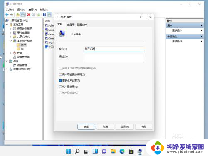Screen dimensions: 208x156
Task: Open the 操作(A) menu
Action: [x=21, y=10]
